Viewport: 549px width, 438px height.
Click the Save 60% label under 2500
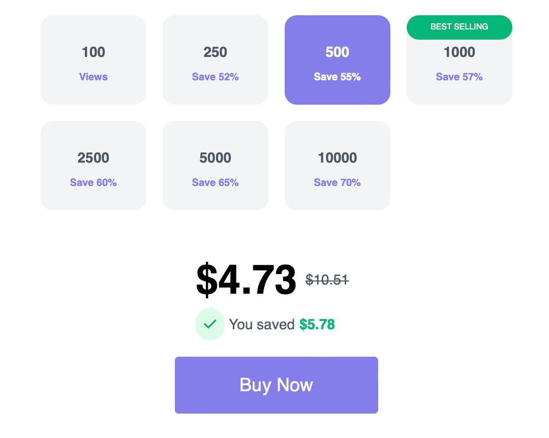[94, 182]
